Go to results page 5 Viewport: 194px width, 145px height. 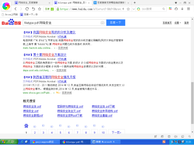[60, 131]
